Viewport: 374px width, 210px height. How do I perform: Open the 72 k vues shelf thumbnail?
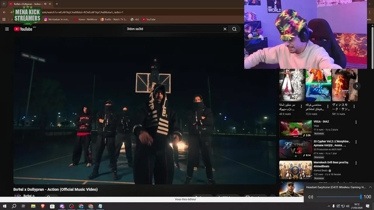(318, 85)
